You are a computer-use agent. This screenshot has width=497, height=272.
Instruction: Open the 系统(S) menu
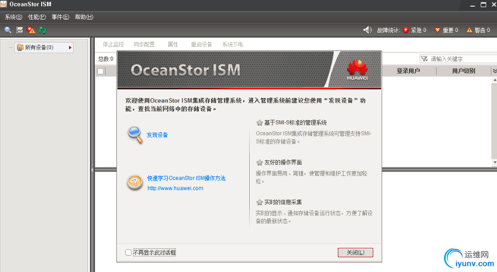tap(13, 17)
